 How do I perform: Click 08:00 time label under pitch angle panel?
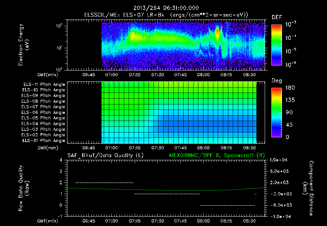203,148
